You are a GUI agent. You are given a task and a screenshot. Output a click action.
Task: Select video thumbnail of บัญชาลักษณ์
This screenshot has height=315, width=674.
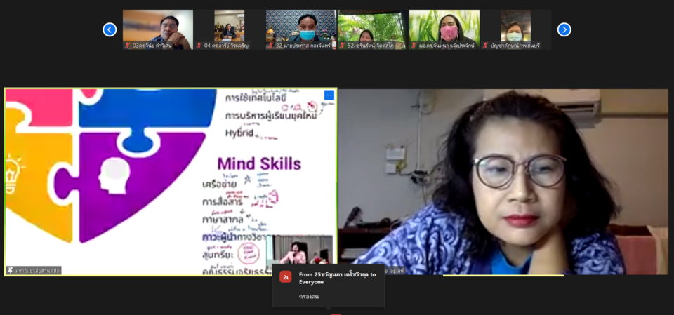(x=516, y=29)
